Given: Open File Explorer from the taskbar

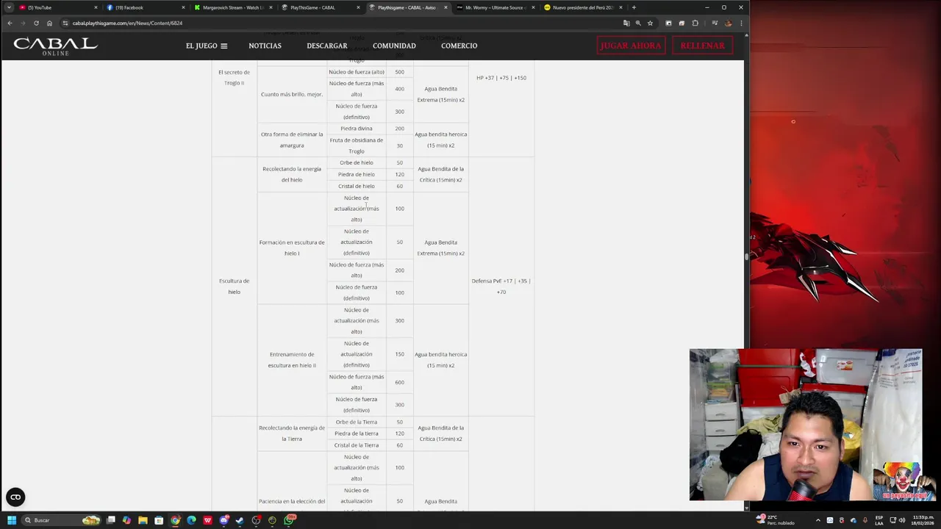Looking at the screenshot, I should tap(143, 520).
